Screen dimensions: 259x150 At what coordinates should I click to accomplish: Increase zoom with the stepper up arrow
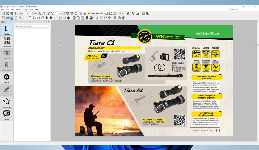click(x=64, y=13)
